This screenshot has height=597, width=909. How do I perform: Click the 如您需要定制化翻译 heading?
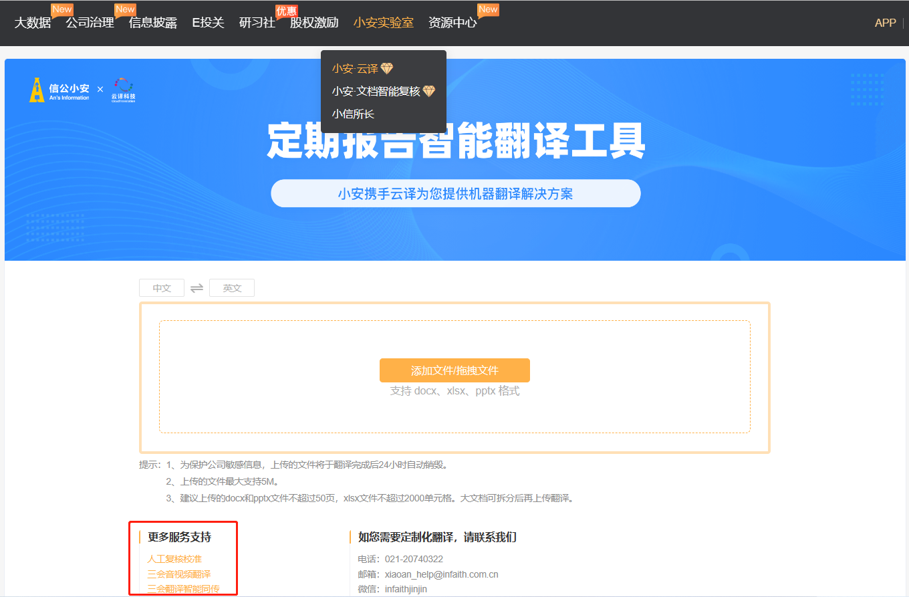(x=437, y=537)
